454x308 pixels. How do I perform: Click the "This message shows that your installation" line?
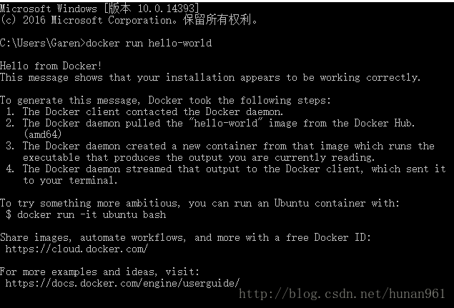tap(210, 77)
